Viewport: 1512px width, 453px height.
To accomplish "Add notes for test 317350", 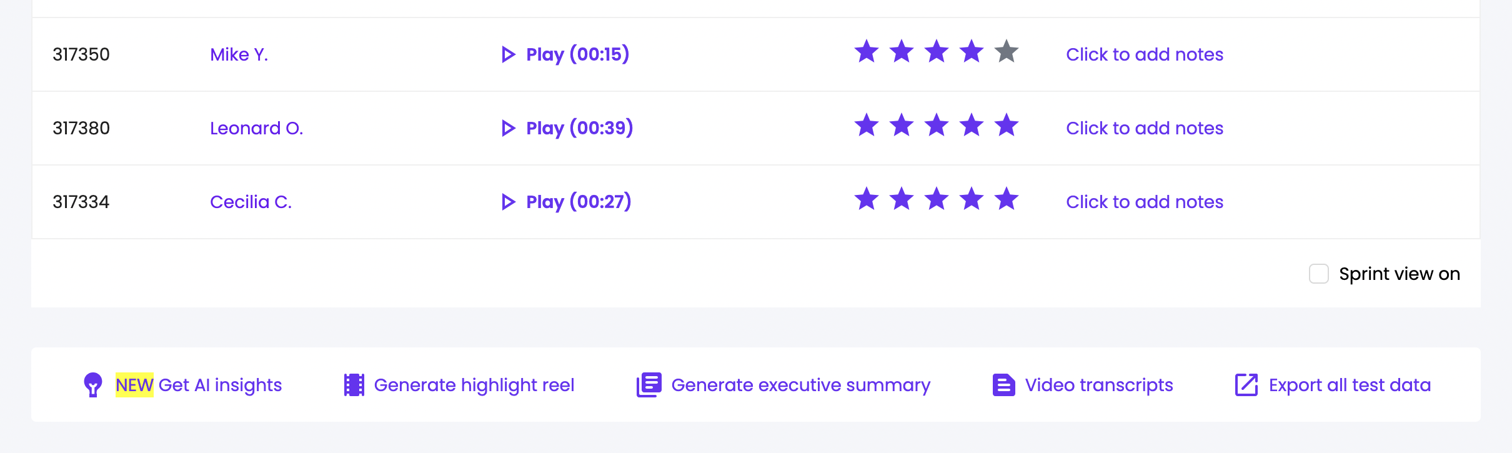I will pyautogui.click(x=1144, y=55).
